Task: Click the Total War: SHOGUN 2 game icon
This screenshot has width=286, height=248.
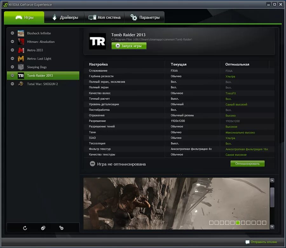Action: pos(21,84)
